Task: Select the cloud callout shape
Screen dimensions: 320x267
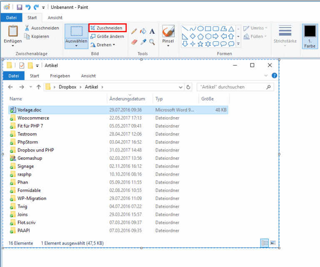Action: 231,44
